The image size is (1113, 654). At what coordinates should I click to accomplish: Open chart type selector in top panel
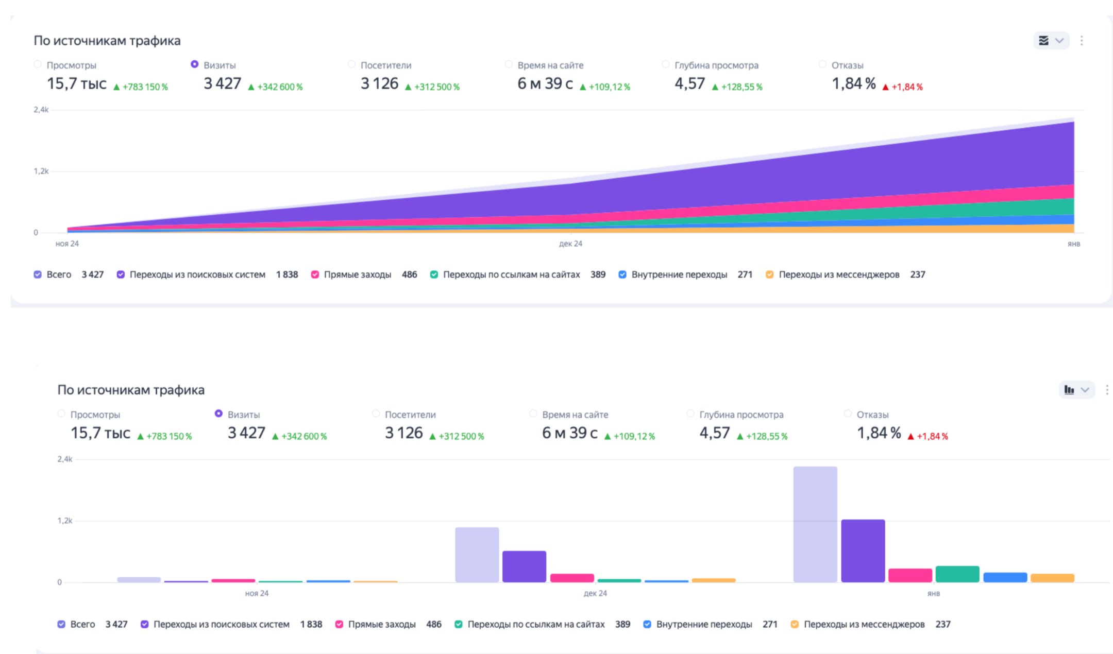point(1051,41)
